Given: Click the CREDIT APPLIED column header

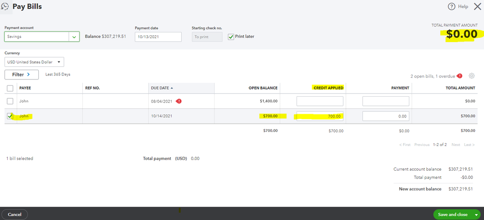Looking at the screenshot, I should tap(328, 88).
